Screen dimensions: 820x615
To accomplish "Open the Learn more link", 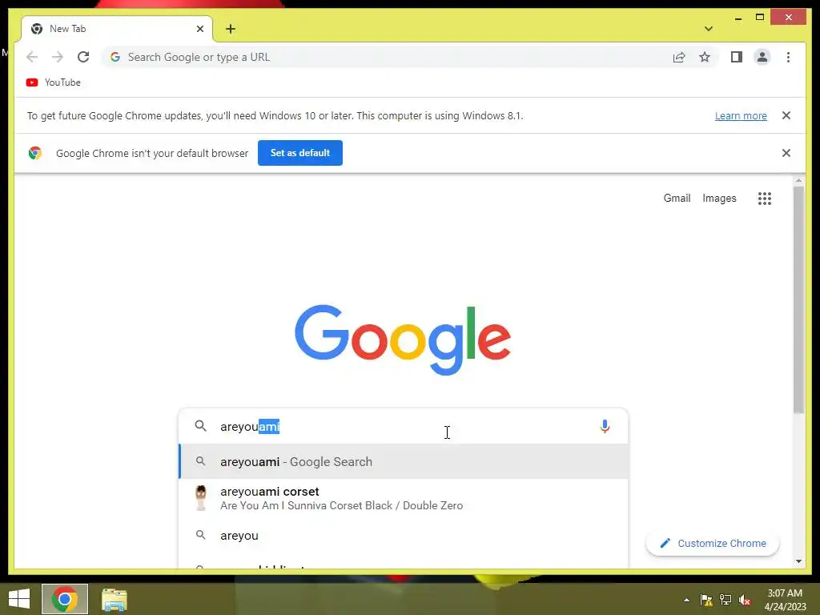I will pyautogui.click(x=741, y=115).
